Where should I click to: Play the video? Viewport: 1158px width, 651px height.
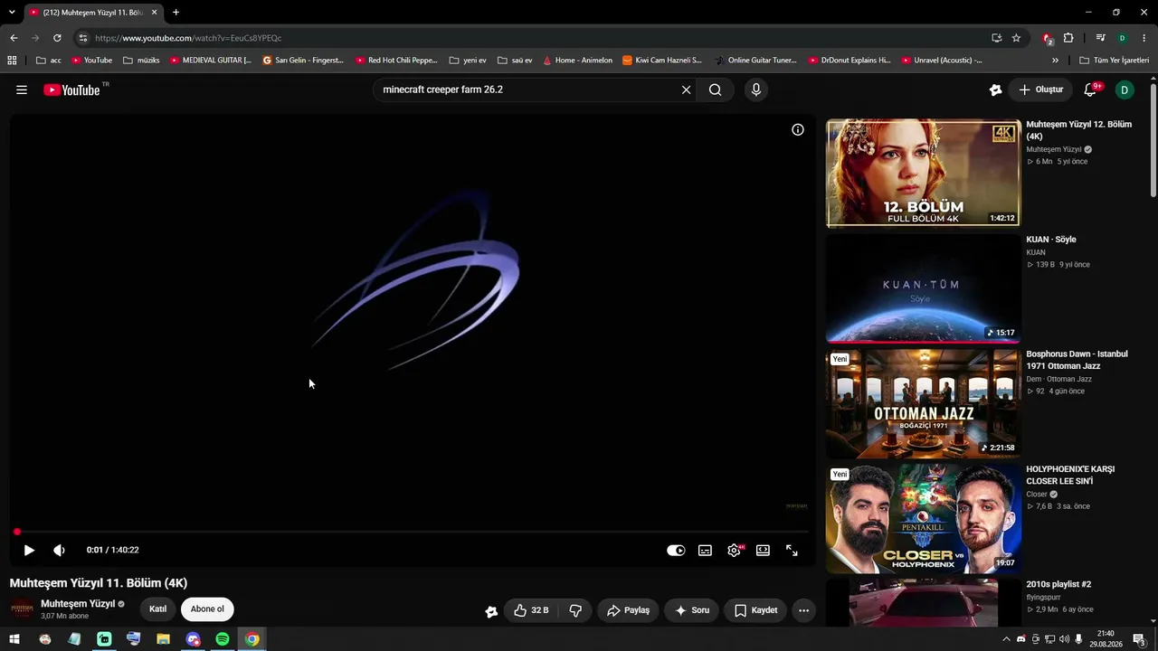[29, 550]
